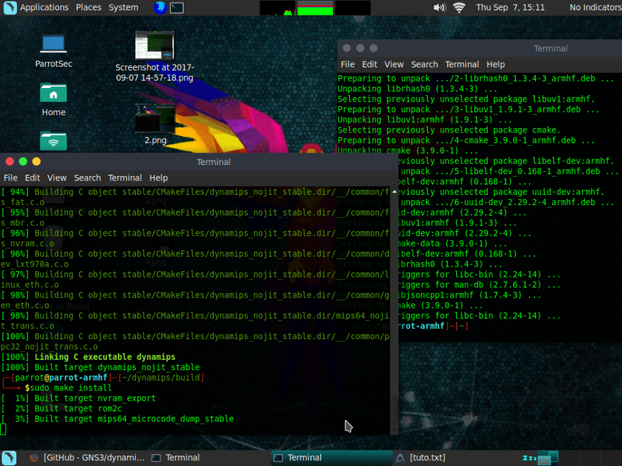This screenshot has height=466, width=622.
Task: Open File menu in front Terminal
Action: point(10,178)
